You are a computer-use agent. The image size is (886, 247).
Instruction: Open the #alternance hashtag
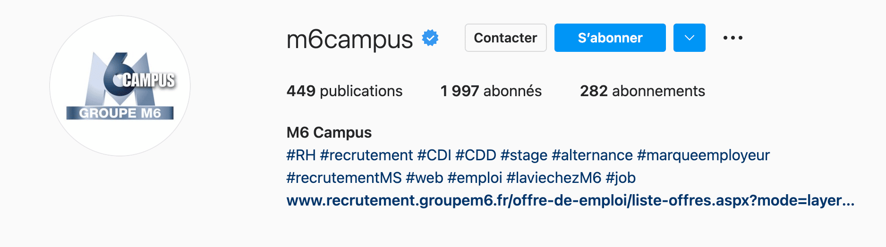(592, 155)
